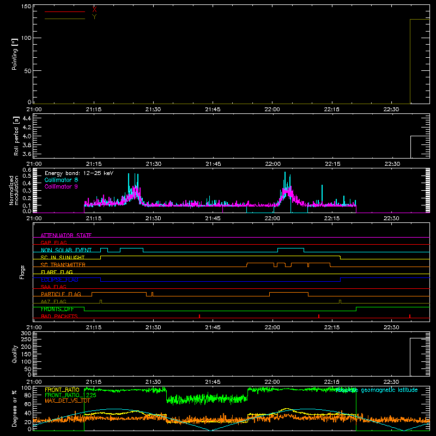
Task: Click the FRONTS_OFF label
Action: pos(58,309)
